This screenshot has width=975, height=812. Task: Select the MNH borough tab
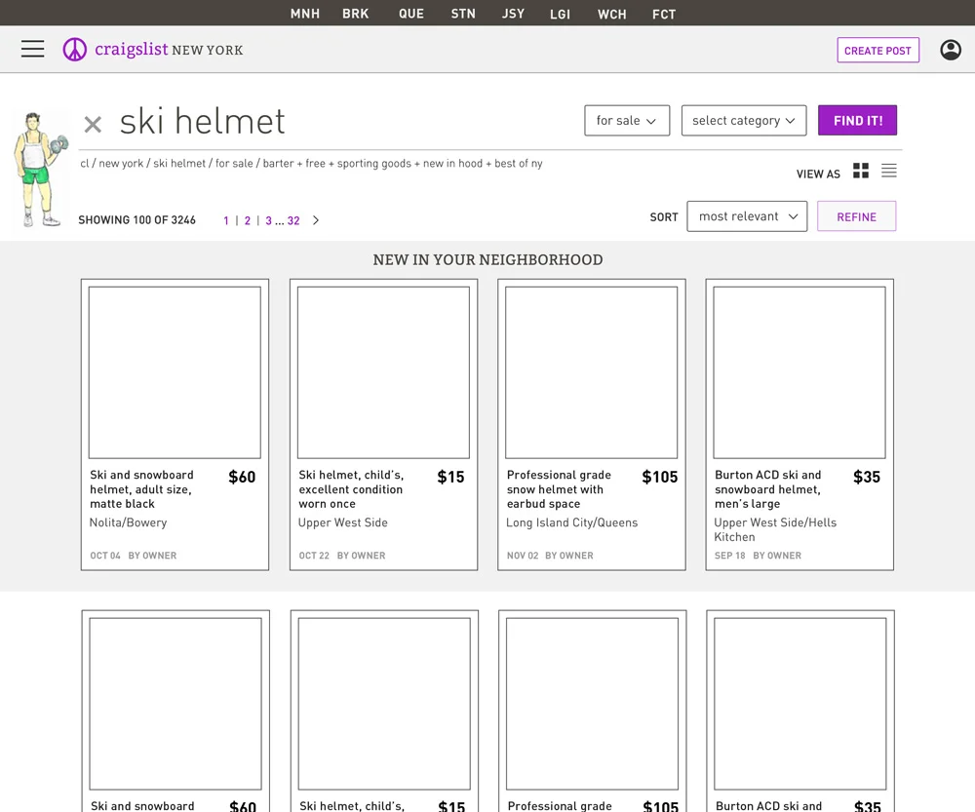(x=304, y=14)
